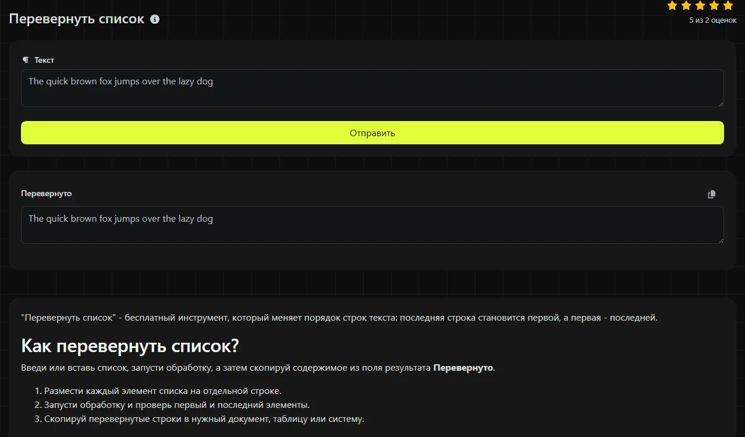Click inside the Перевернуто output textarea
This screenshot has width=745, height=437.
coord(372,225)
